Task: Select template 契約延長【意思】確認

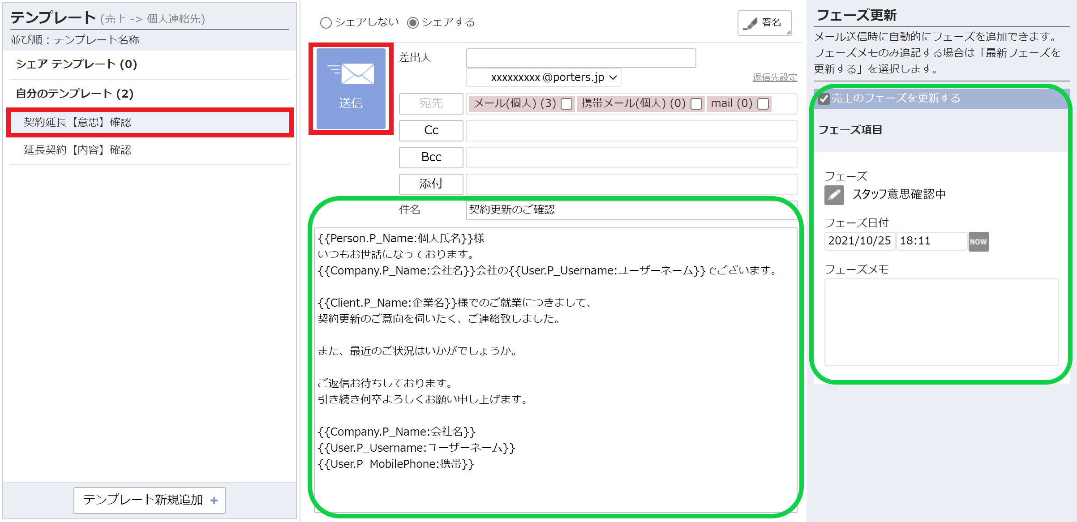Action: 150,122
